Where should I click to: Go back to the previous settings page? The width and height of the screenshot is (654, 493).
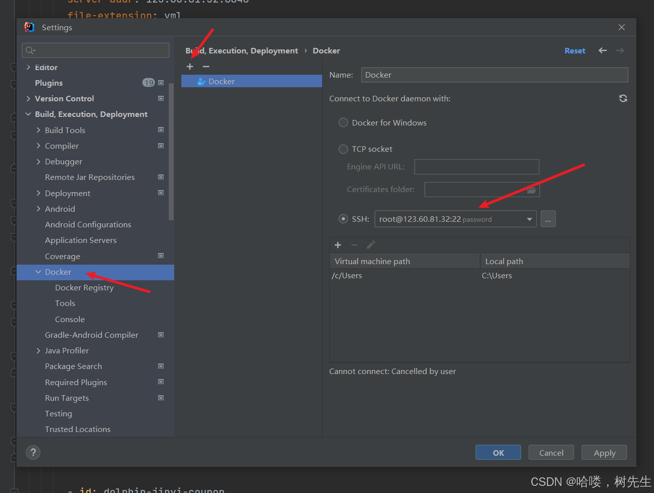(x=602, y=50)
